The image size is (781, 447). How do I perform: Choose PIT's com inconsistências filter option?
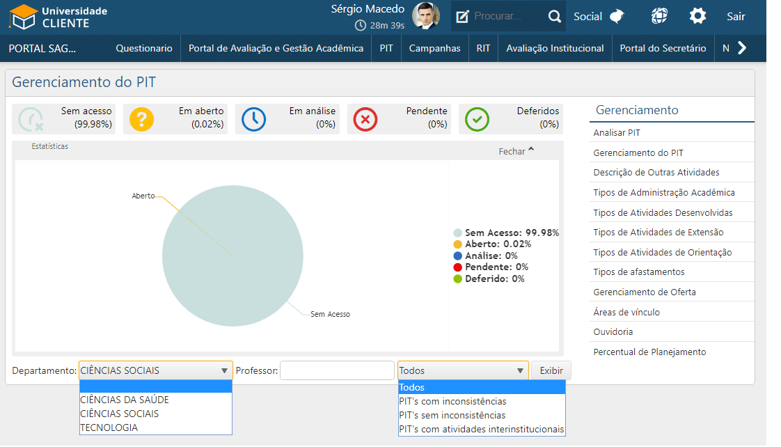coord(452,402)
